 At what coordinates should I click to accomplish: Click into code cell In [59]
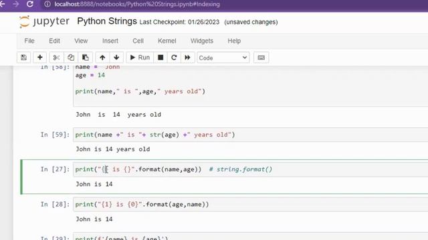coord(250,135)
